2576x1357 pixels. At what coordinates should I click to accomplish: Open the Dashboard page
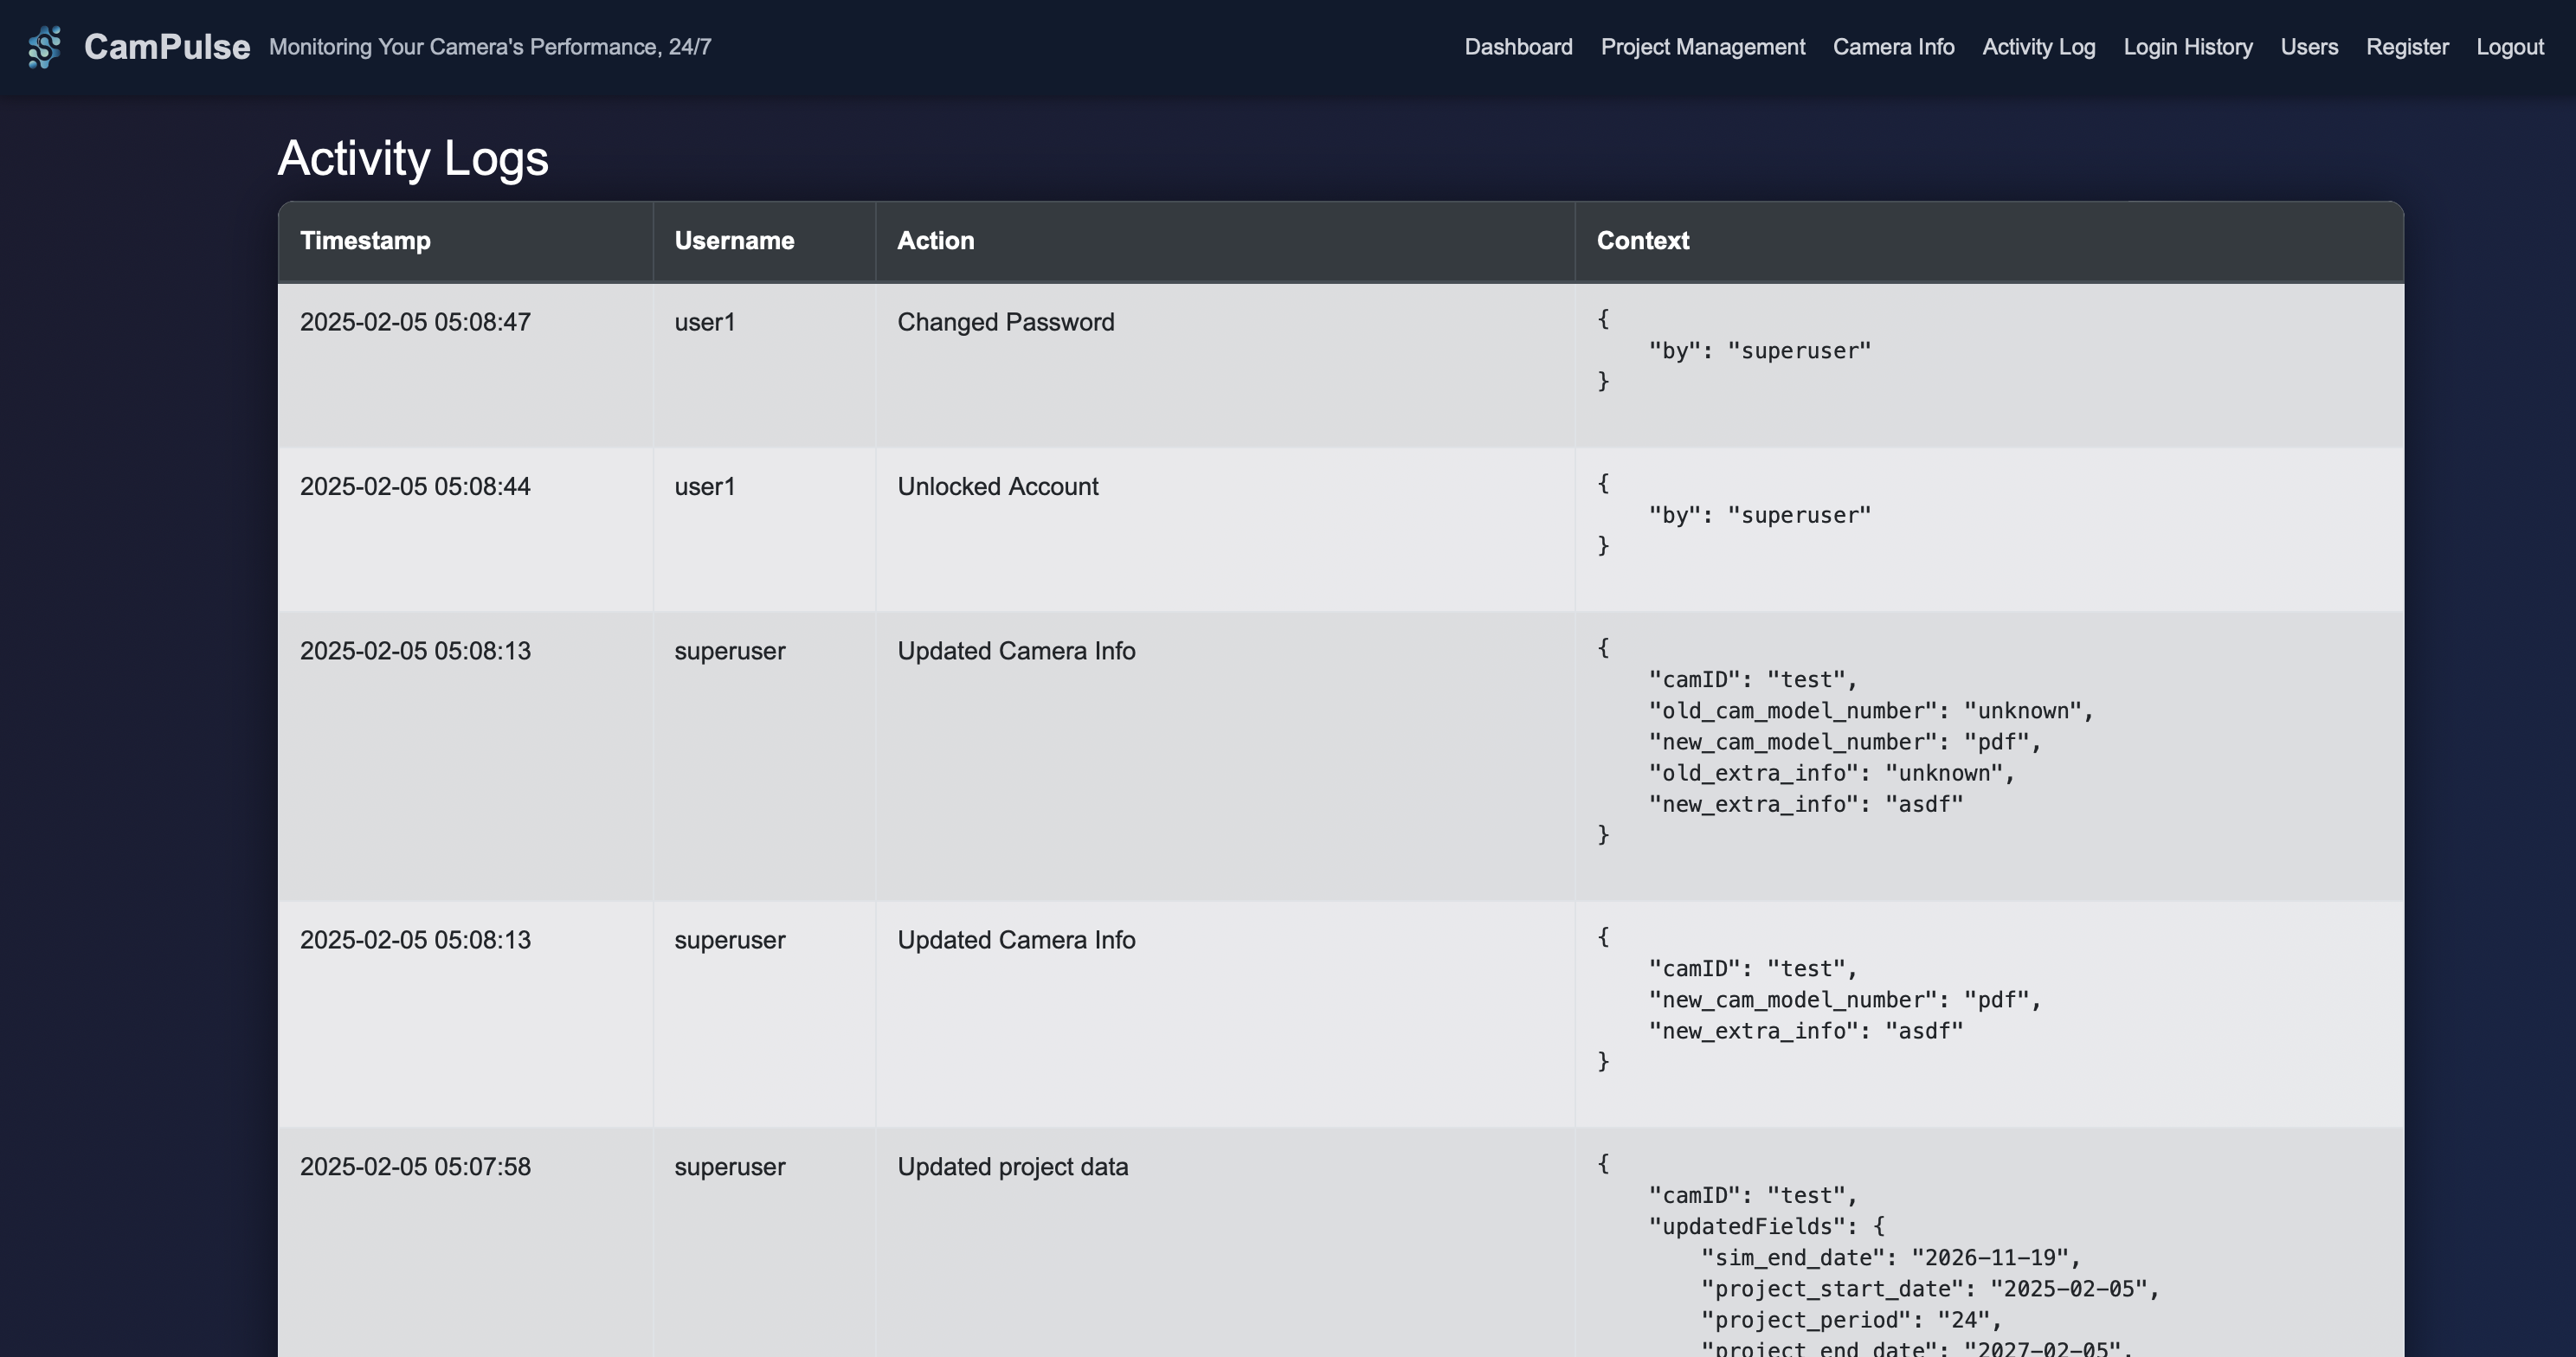tap(1517, 47)
